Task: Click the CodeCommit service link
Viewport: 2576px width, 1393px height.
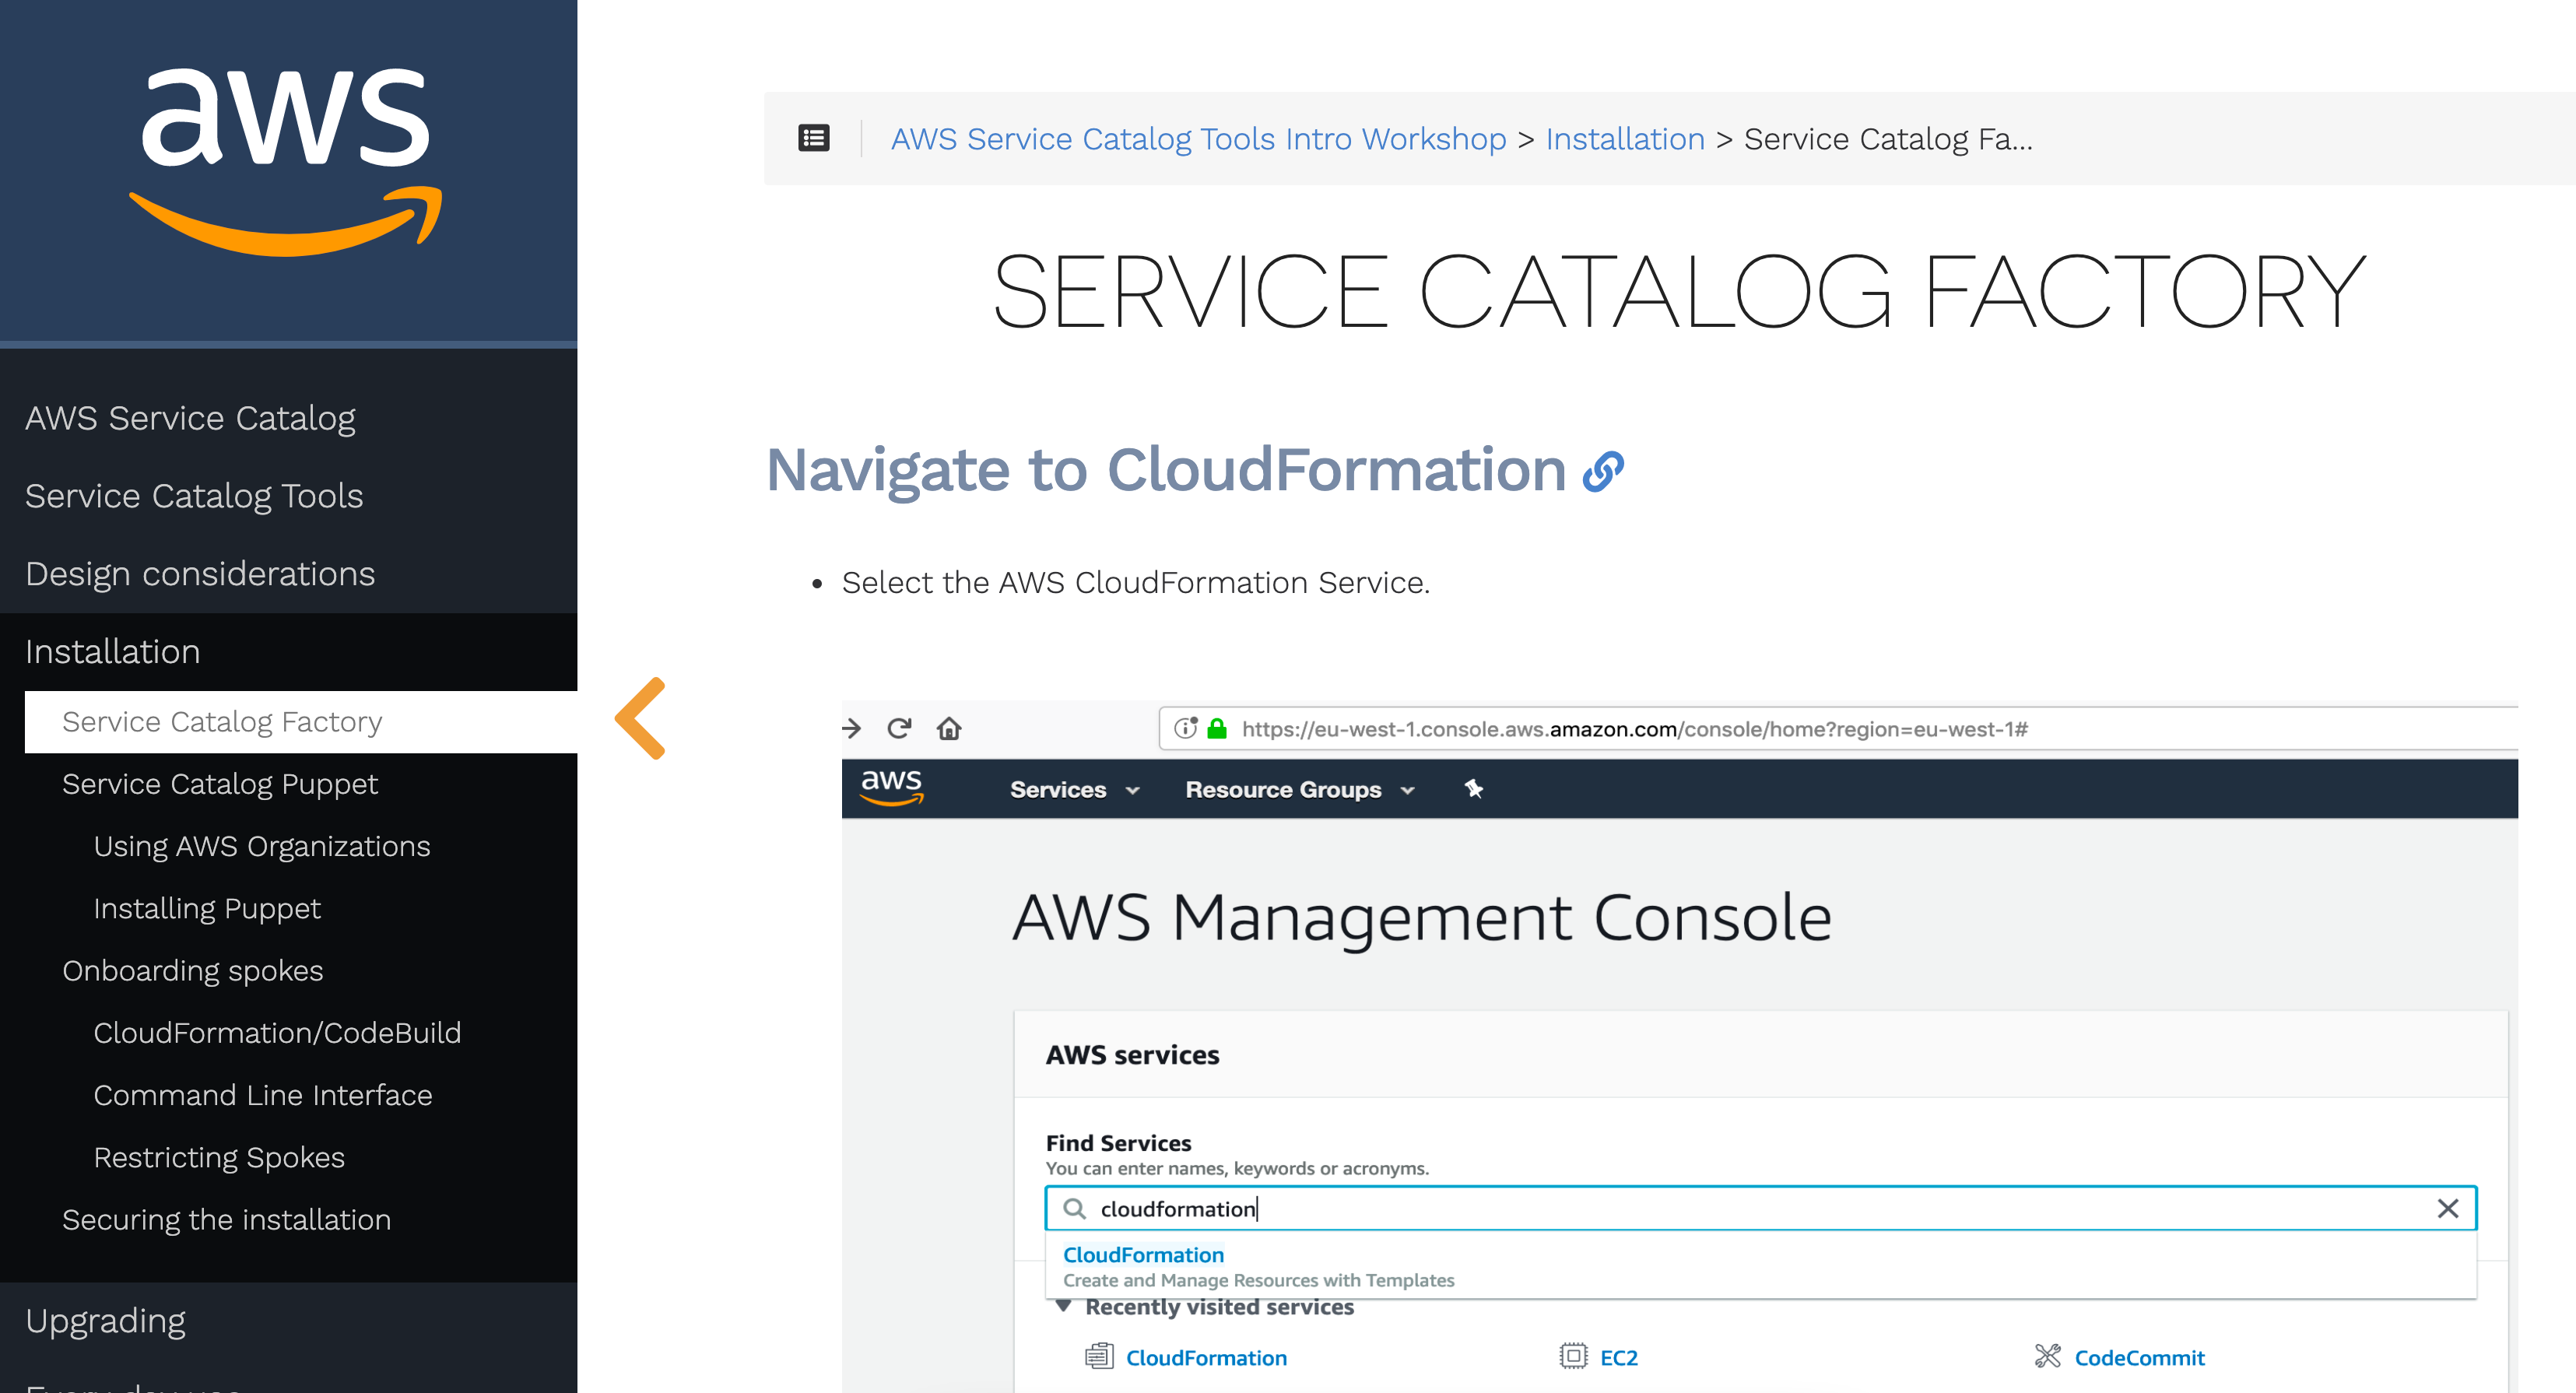Action: (x=2139, y=1357)
